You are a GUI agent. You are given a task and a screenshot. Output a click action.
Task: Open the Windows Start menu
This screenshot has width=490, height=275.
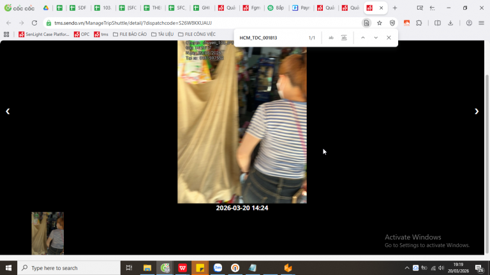pos(8,268)
